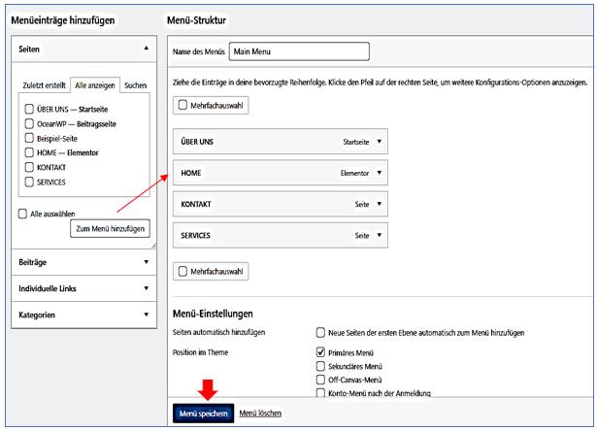Enable the Alle auswählen checkbox

pyautogui.click(x=22, y=214)
